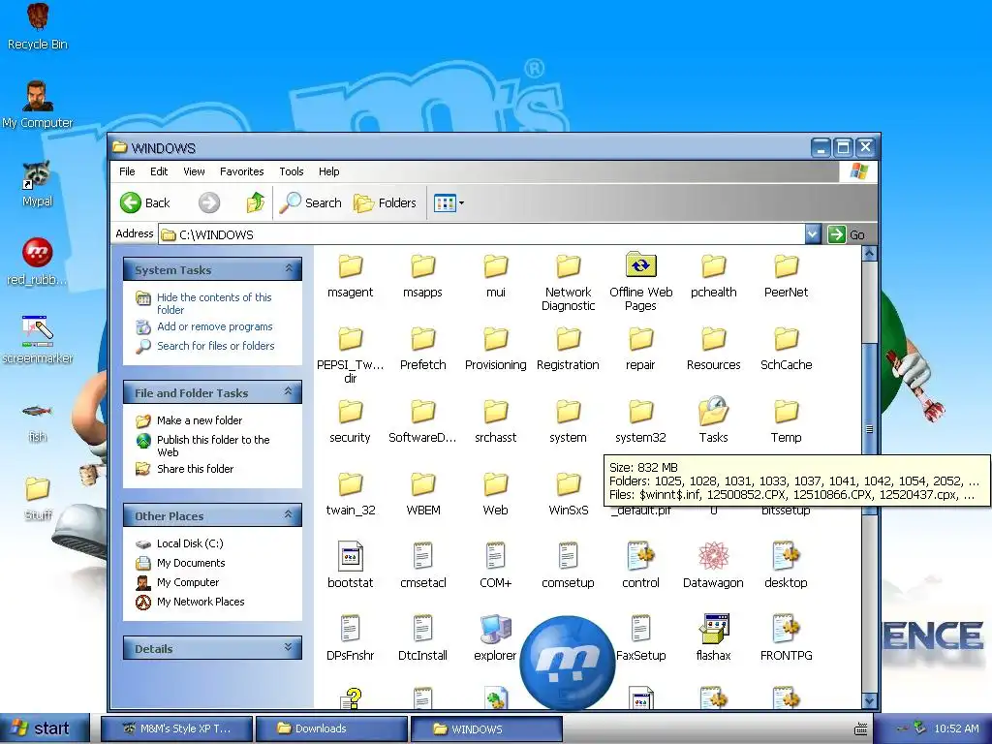The width and height of the screenshot is (992, 744).
Task: Click the vertical scrollbar up arrow
Action: point(870,254)
